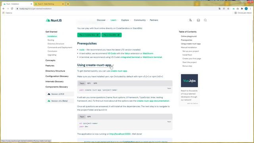Image resolution: width=254 pixels, height=143 pixels.
Task: Open the integrated terminal link
Action: pyautogui.click(x=130, y=57)
